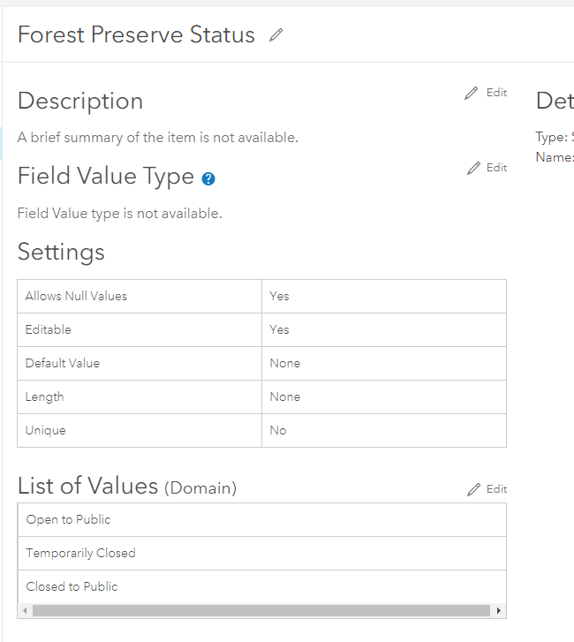Select the Open to Public domain value

click(x=69, y=519)
